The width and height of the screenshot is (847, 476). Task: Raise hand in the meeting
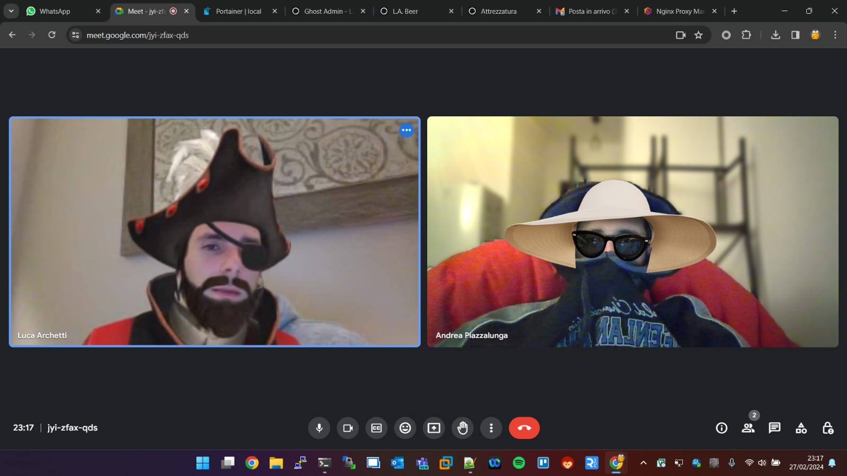pos(463,428)
